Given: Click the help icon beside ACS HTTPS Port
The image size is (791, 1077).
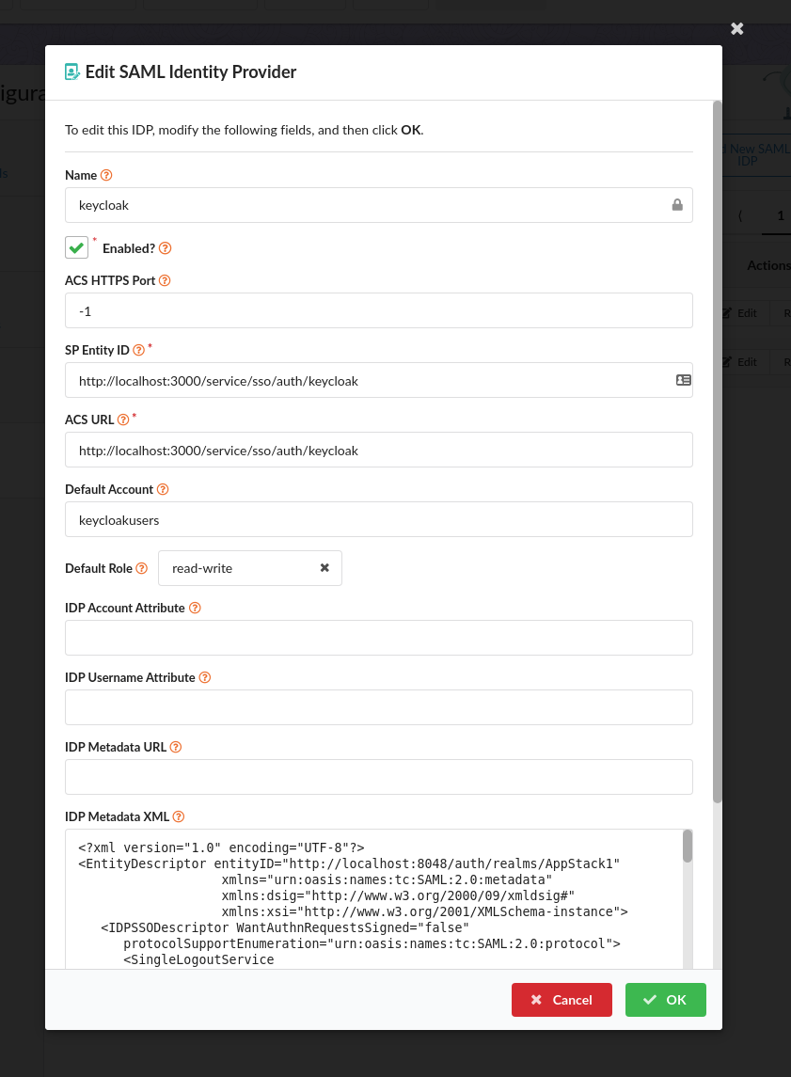Looking at the screenshot, I should 165,279.
